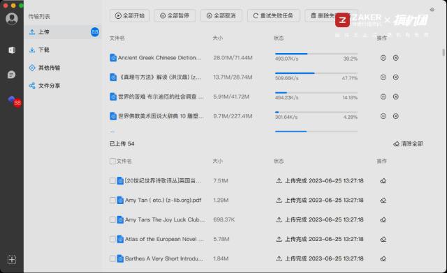Click the add icon at sidebar bottom
447x273 pixels.
click(12, 259)
